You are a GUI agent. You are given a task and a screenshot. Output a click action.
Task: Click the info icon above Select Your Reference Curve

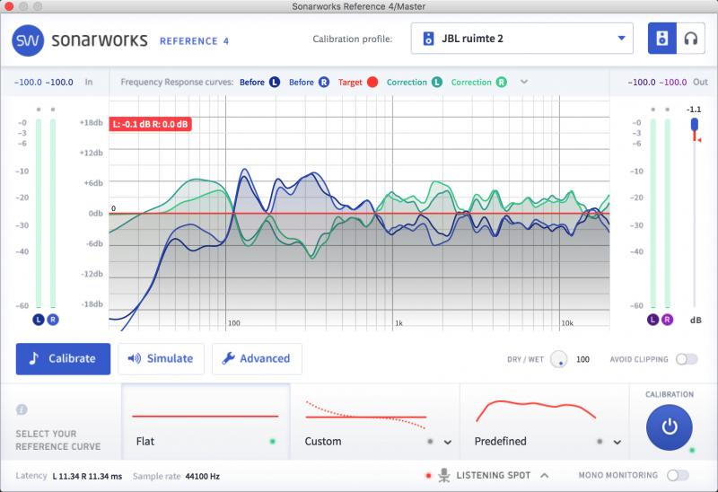22,409
